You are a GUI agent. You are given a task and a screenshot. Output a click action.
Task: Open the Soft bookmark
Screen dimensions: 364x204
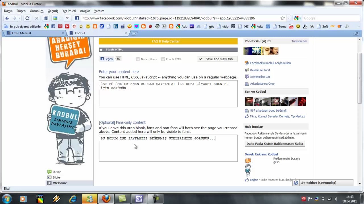coord(322,26)
